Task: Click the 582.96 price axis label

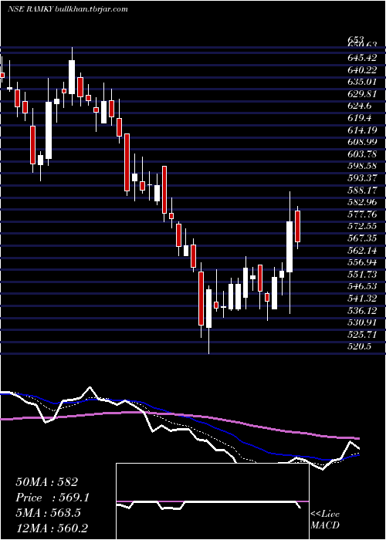Action: tap(362, 202)
